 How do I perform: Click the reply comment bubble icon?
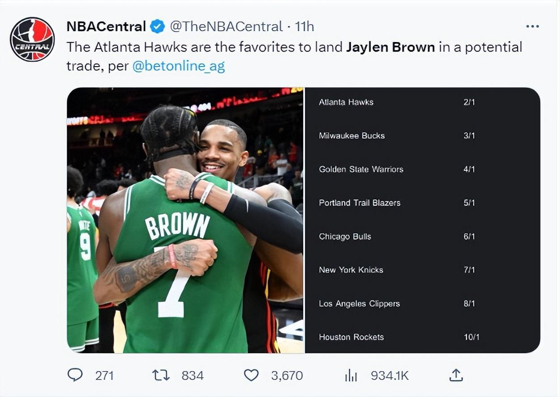75,375
